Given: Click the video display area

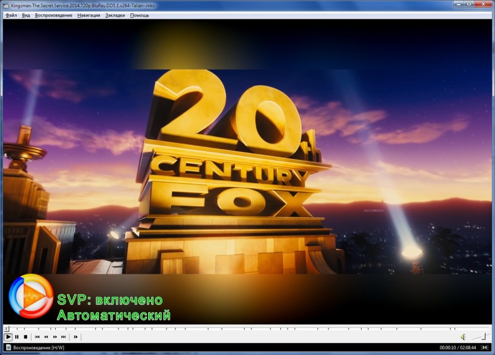Looking at the screenshot, I should click(247, 171).
